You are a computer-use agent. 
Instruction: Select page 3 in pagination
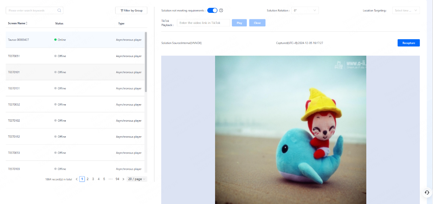(x=93, y=179)
